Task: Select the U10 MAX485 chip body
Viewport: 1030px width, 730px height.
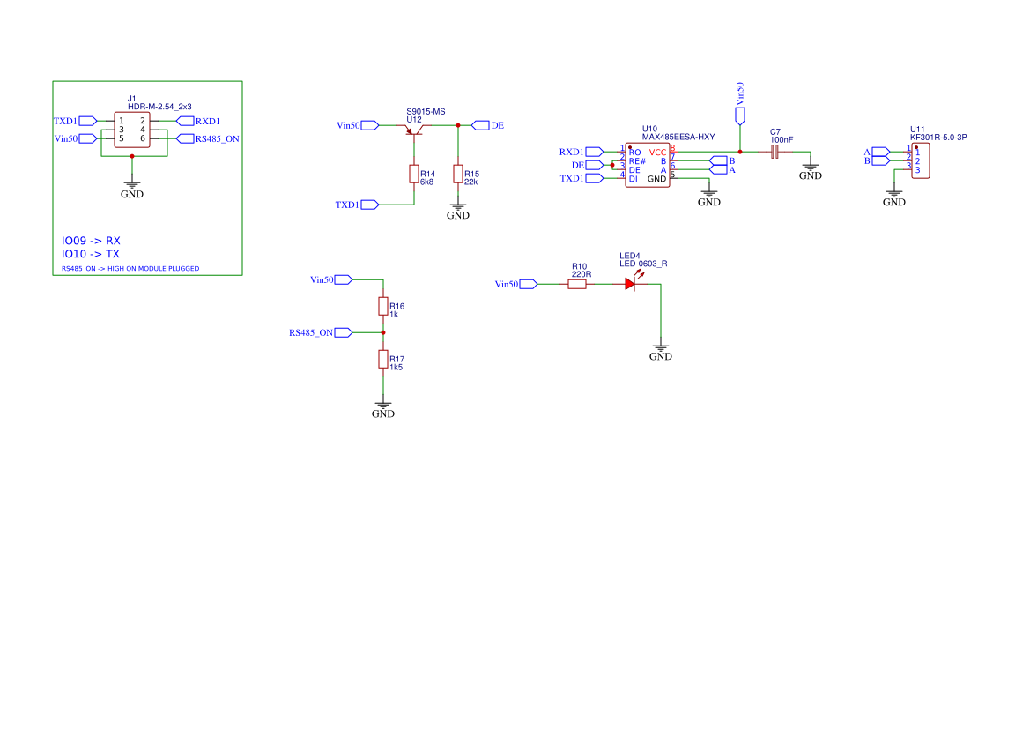Action: click(648, 166)
